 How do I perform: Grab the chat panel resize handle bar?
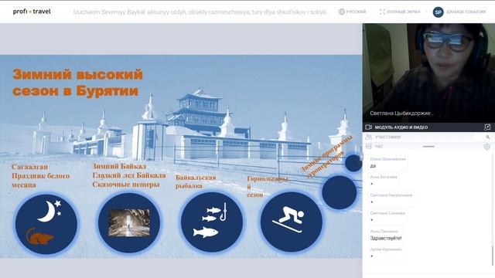(x=428, y=146)
